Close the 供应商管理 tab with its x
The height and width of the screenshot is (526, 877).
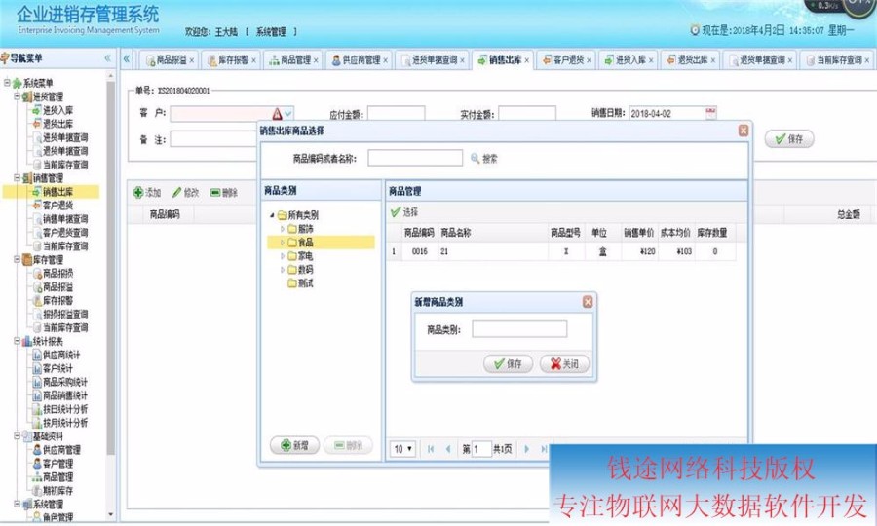point(385,60)
